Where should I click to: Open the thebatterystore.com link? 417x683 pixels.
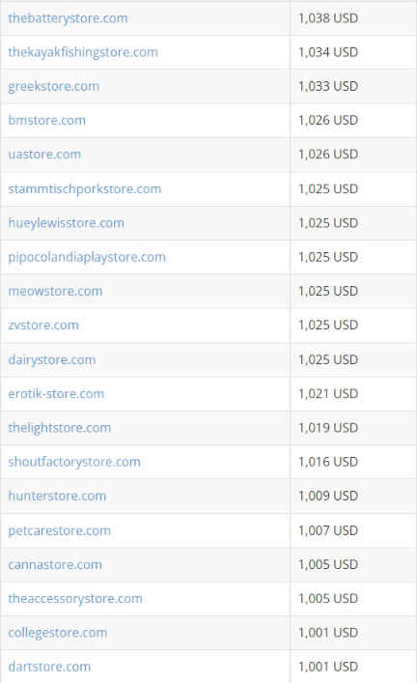click(x=68, y=18)
